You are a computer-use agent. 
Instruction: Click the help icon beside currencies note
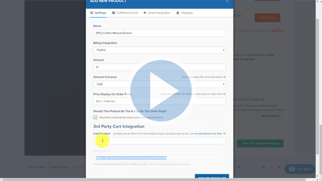(x=224, y=77)
